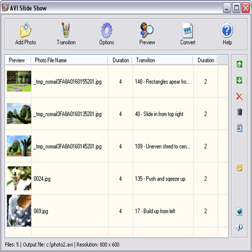The height and width of the screenshot is (252, 252).
Task: Click the checklist document icon in sidebar
Action: 239,128
